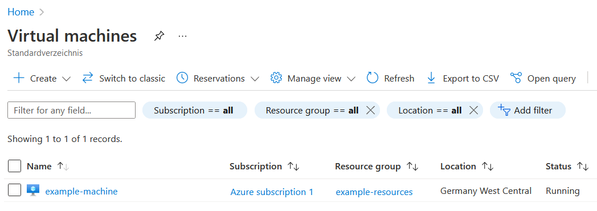The image size is (597, 211).
Task: Sort by the Resource group column header
Action: [x=368, y=167]
